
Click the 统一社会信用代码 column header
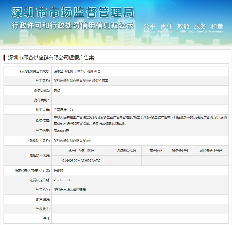[x=81, y=151]
